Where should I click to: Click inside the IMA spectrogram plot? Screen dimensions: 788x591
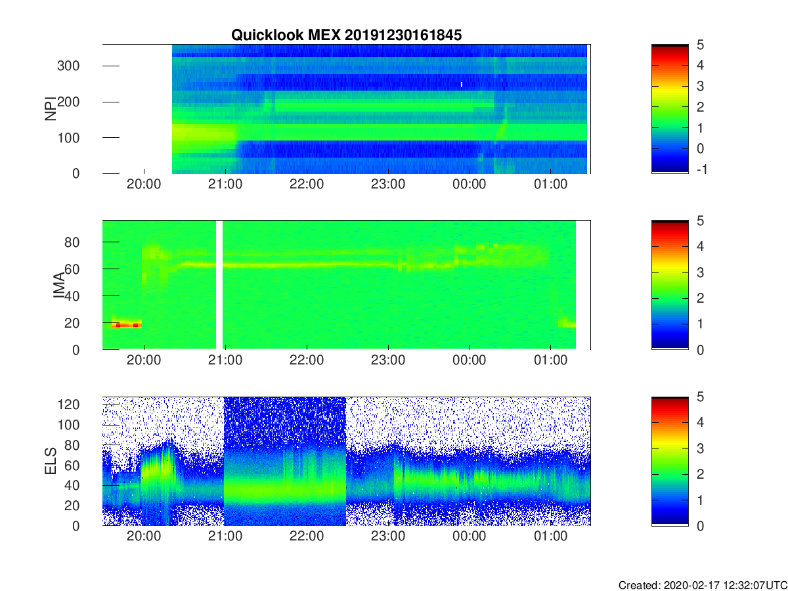tap(346, 285)
